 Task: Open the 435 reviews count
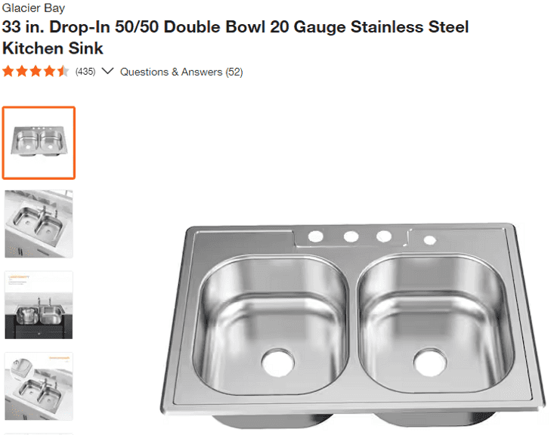pyautogui.click(x=85, y=72)
